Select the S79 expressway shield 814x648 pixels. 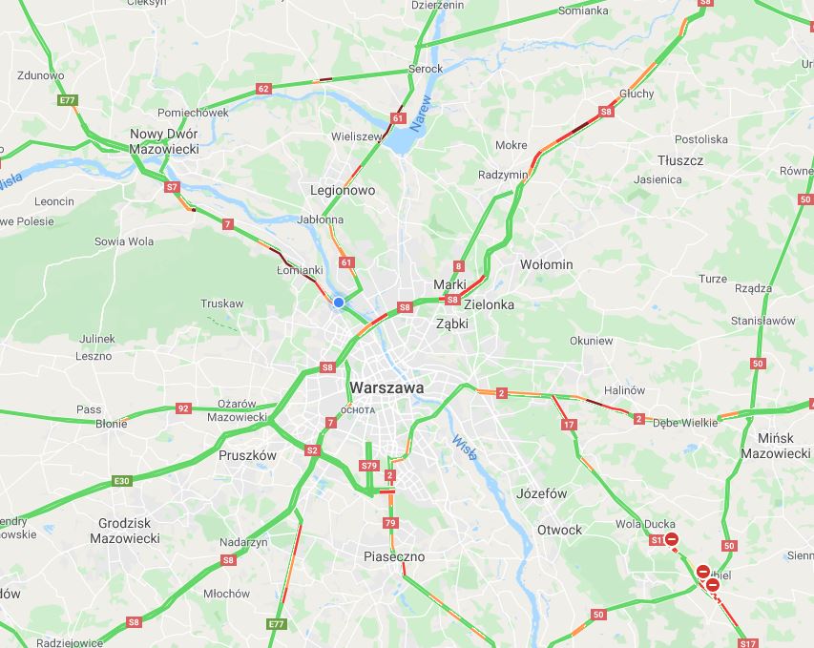click(x=369, y=466)
